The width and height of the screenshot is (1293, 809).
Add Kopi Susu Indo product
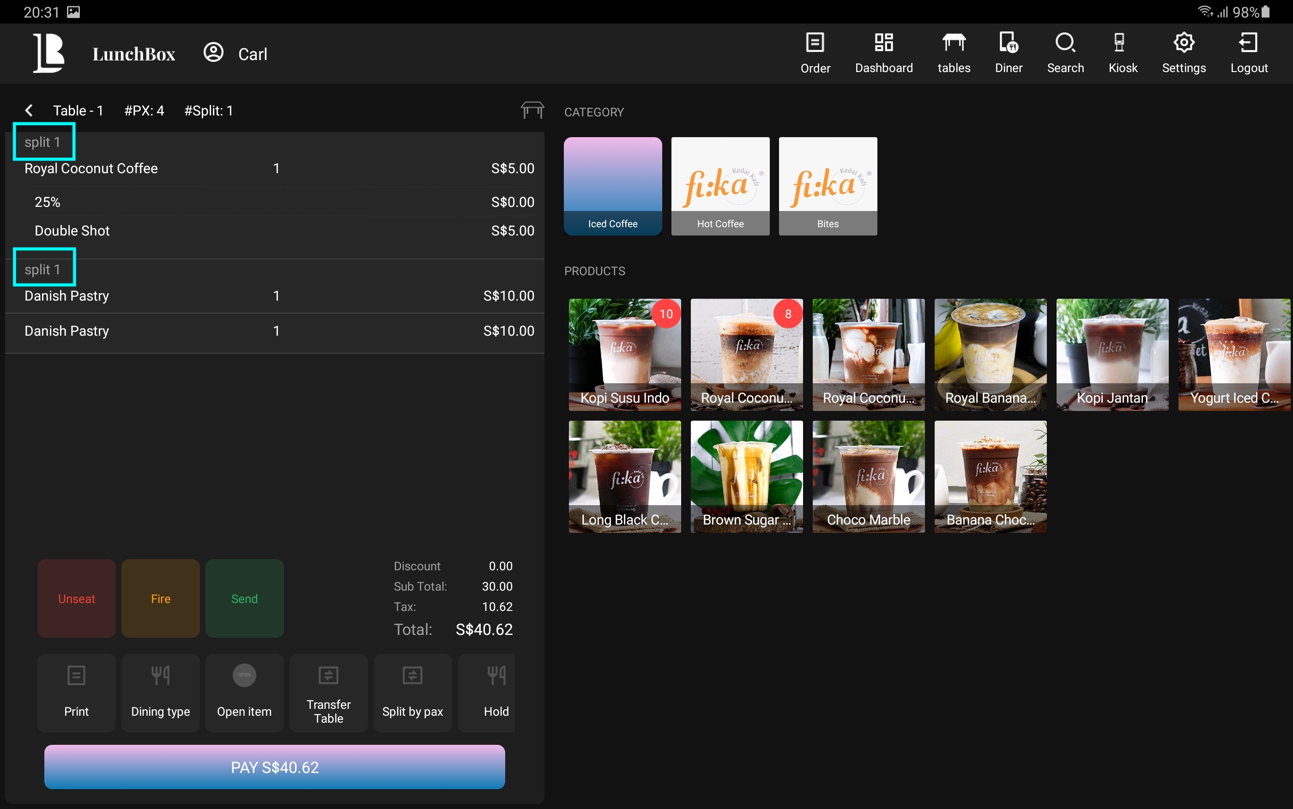click(x=624, y=354)
